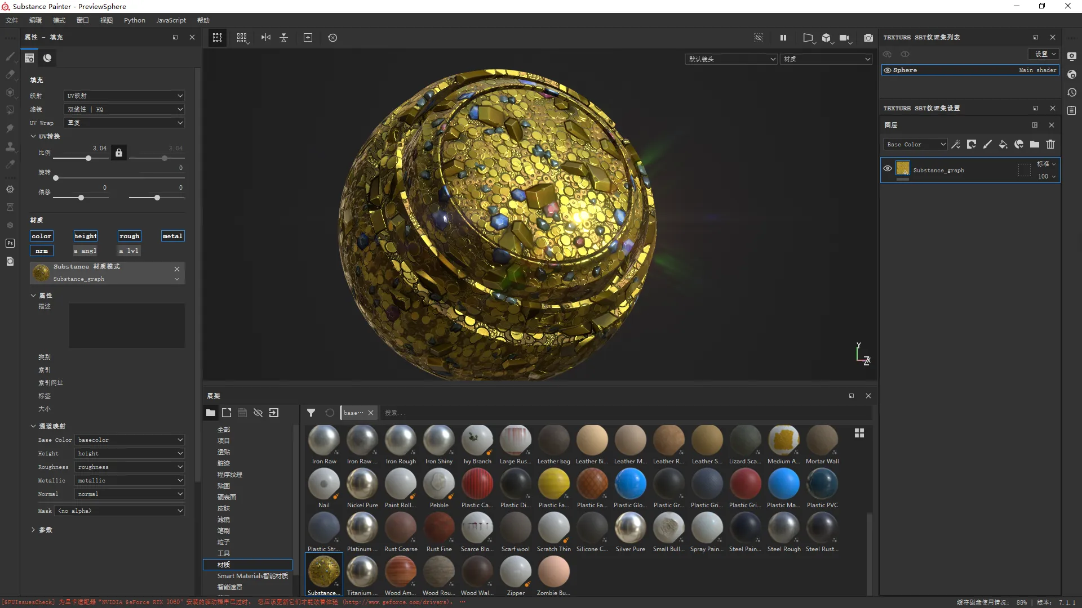The height and width of the screenshot is (608, 1082).
Task: Open the filter icon in shelf
Action: click(x=311, y=413)
